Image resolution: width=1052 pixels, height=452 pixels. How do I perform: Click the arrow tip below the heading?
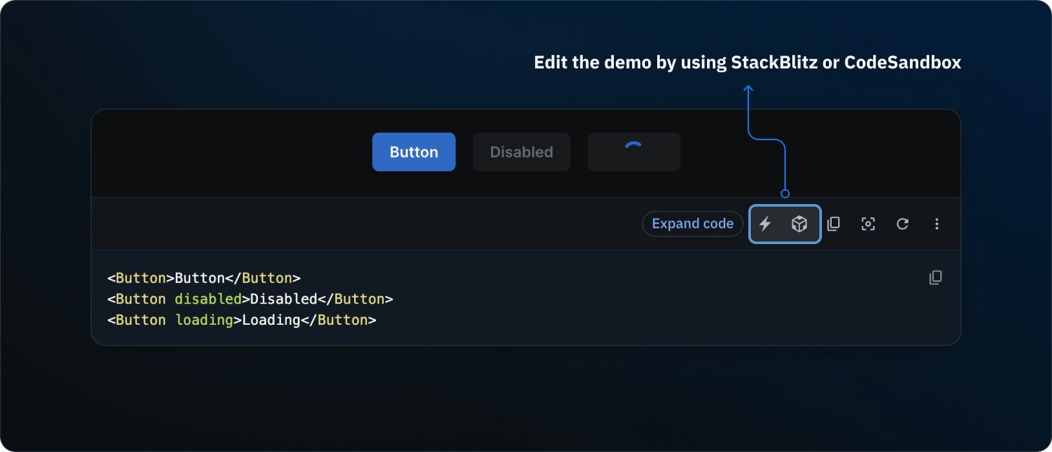[x=748, y=88]
